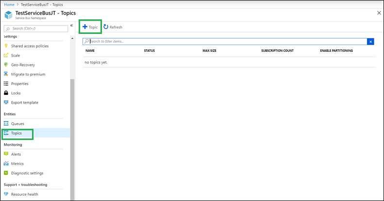Click the Resource health heart icon

click(x=6, y=194)
